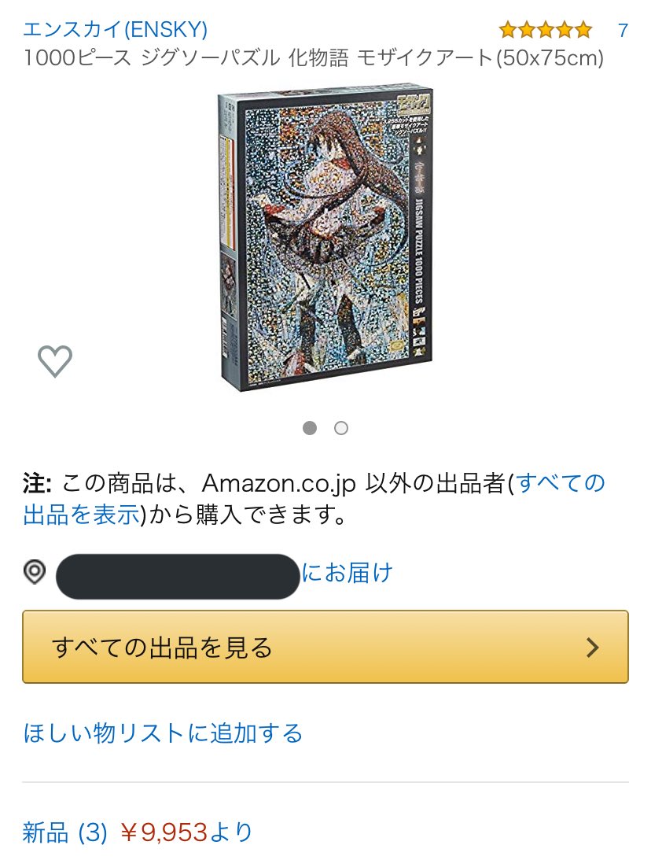Viewport: 651px width, 860px height.
Task: Click the location pin icon
Action: (35, 573)
